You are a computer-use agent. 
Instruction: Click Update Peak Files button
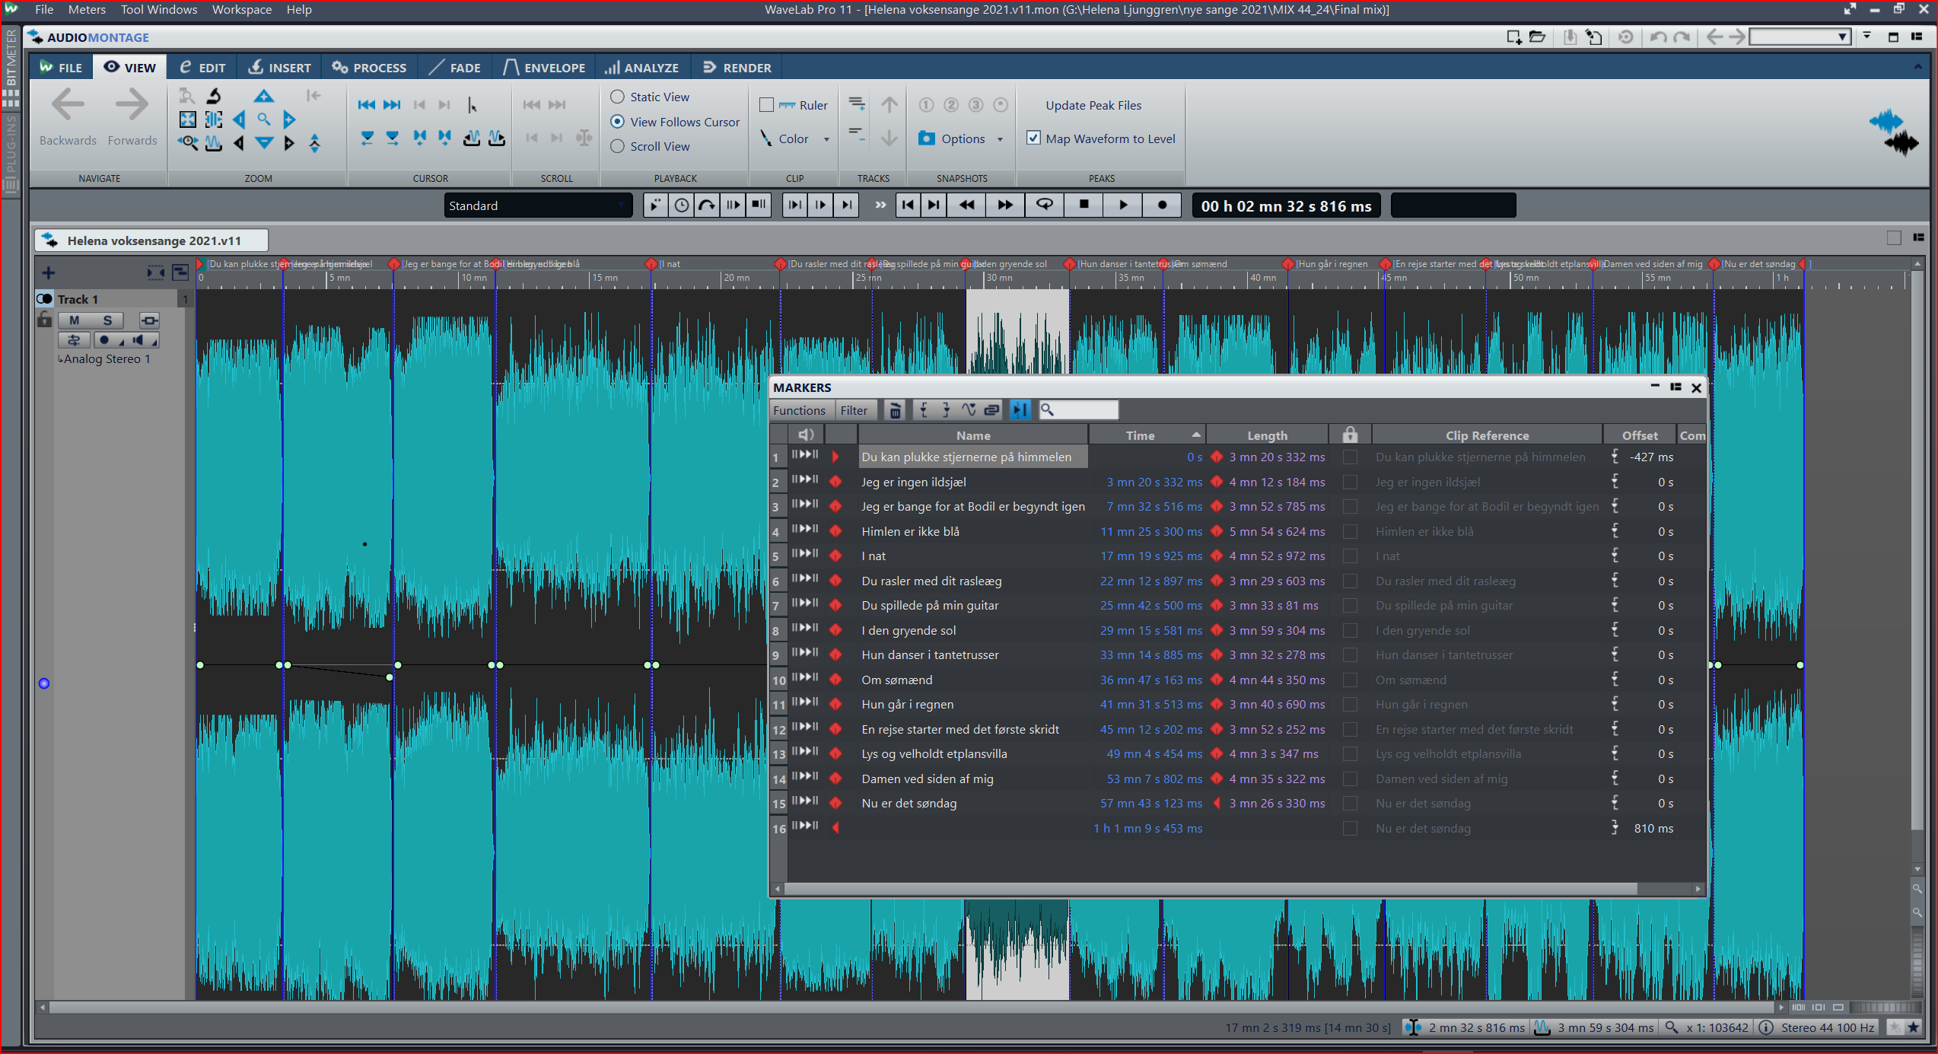(x=1093, y=105)
